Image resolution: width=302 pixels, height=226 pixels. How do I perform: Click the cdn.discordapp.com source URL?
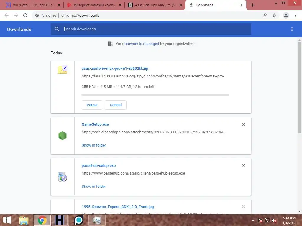(154, 132)
